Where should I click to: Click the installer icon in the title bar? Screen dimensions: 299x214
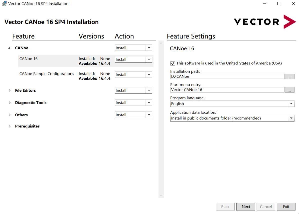4,4
